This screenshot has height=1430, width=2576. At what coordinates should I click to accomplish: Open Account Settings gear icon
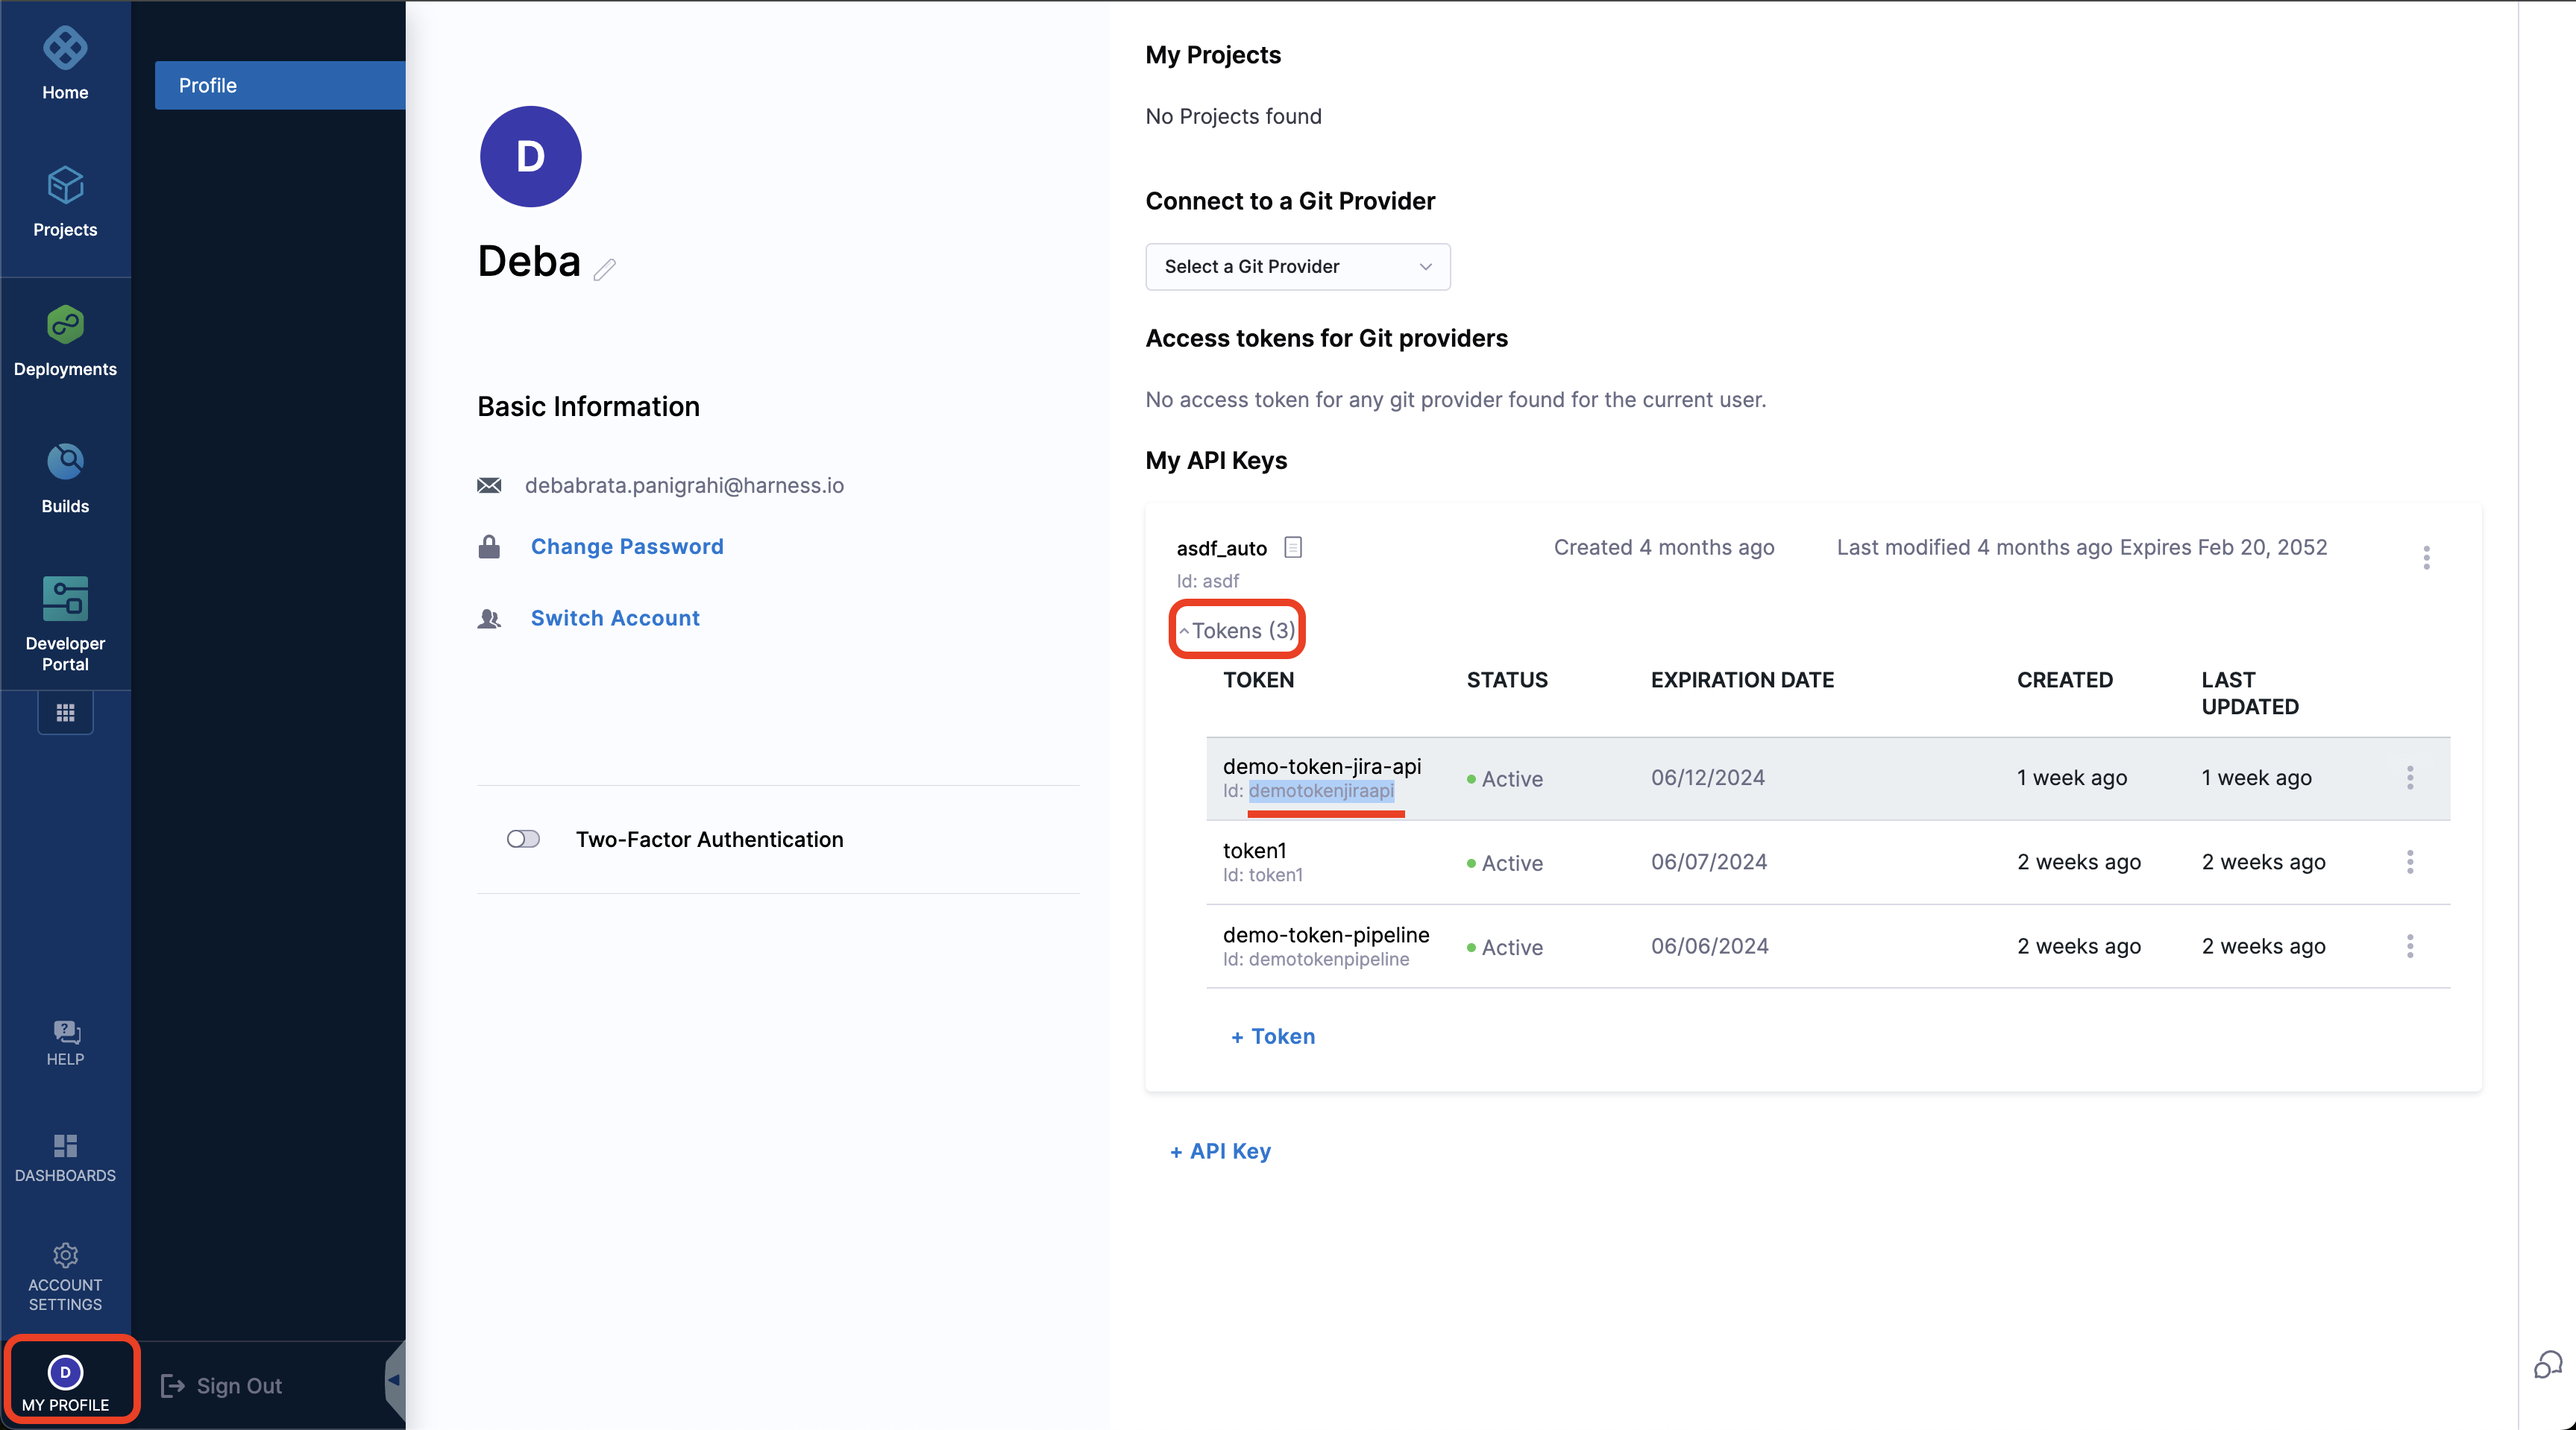pos(65,1276)
